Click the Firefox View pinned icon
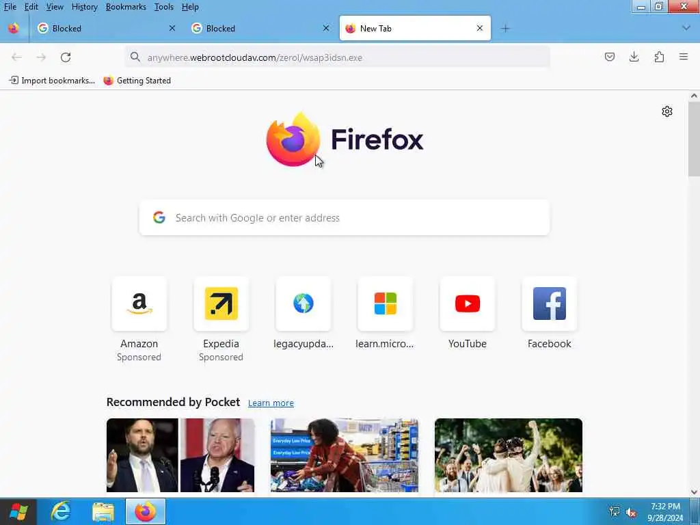Screen dimensions: 700x525 pos(14,28)
